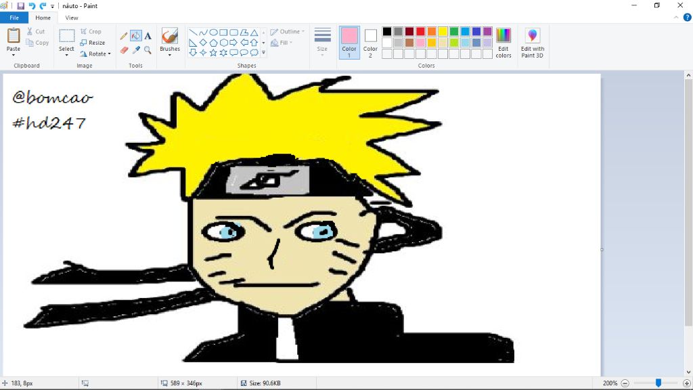This screenshot has height=390, width=693.
Task: Pick the red color swatch
Action: tap(421, 31)
